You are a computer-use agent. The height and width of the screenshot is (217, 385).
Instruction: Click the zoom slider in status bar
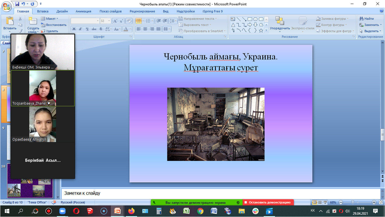pyautogui.click(x=353, y=202)
